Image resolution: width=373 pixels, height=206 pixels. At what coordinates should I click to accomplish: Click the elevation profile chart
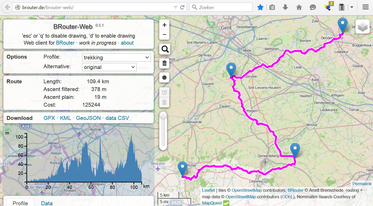[84, 158]
